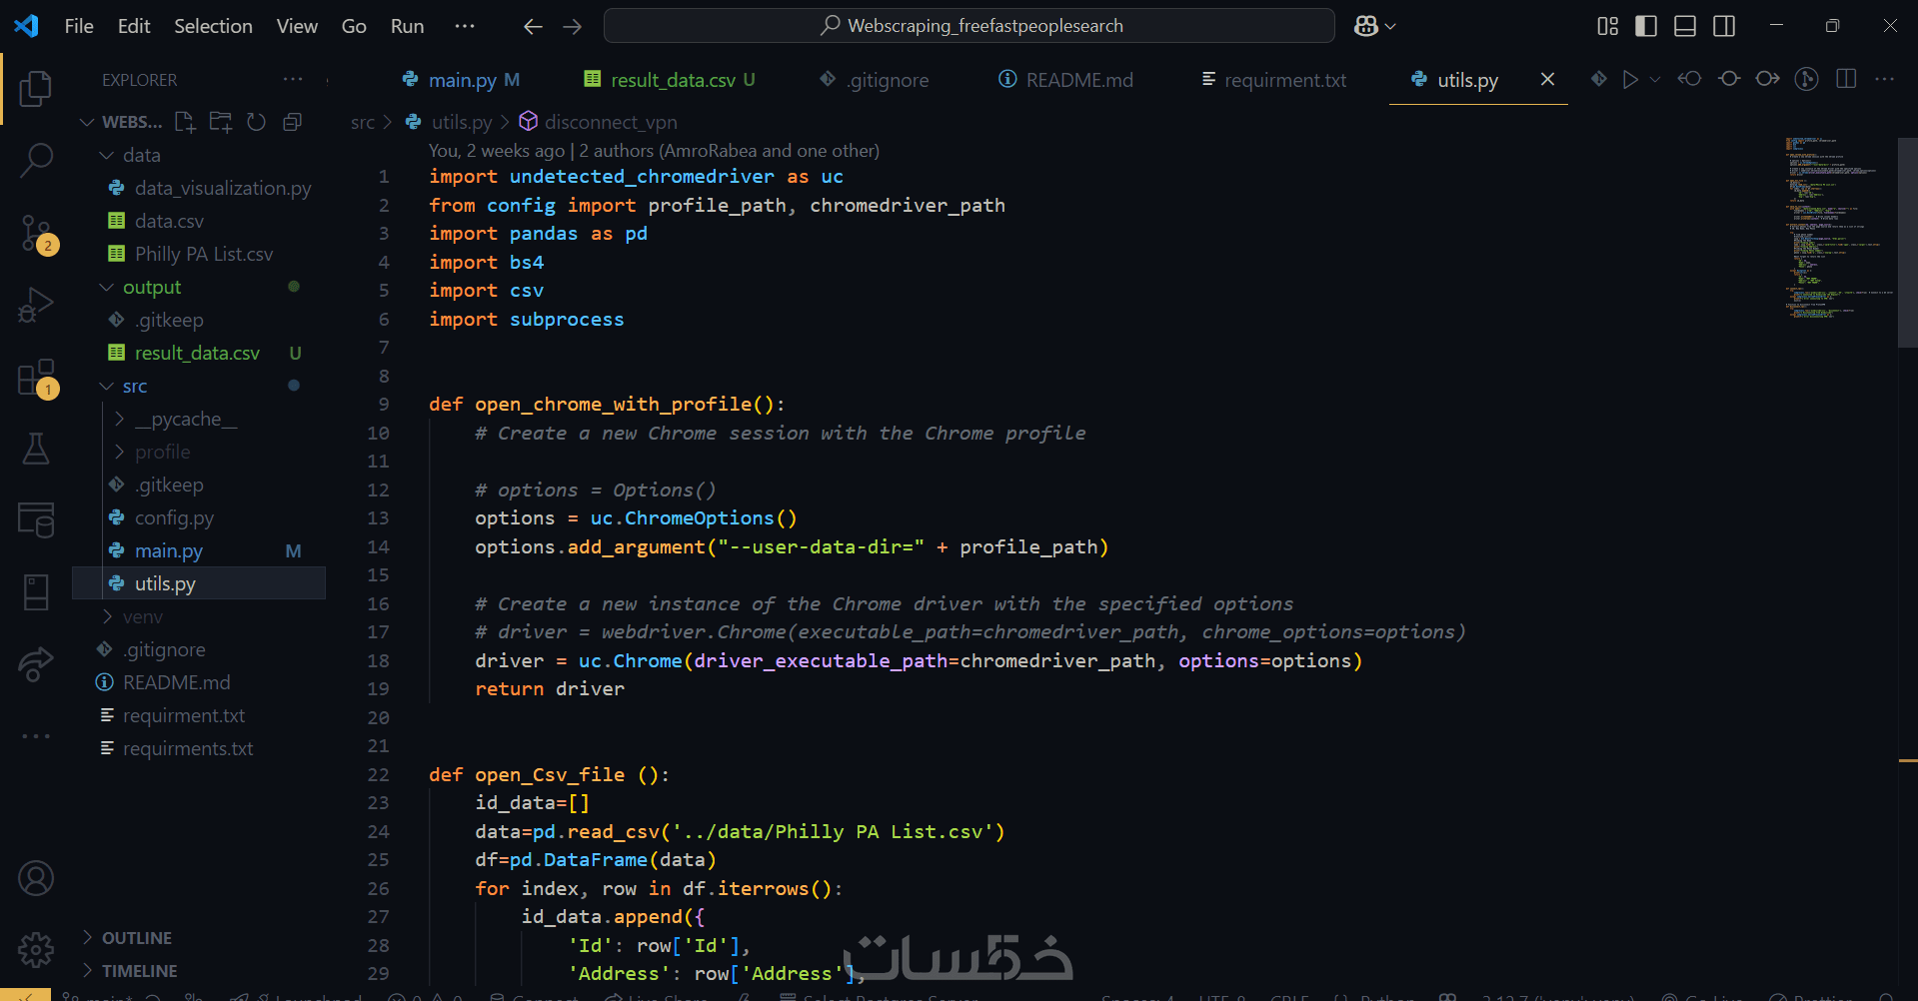Click the code minimap preview
The width and height of the screenshot is (1918, 1001).
pyautogui.click(x=1839, y=228)
